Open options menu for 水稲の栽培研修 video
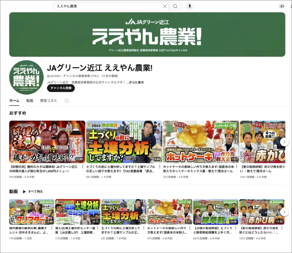 coord(236,228)
